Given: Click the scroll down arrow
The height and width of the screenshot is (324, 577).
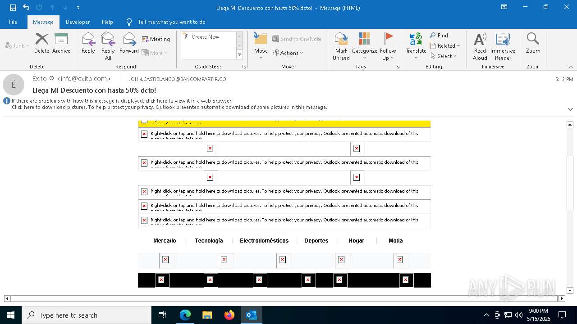Looking at the screenshot, I should (570, 291).
